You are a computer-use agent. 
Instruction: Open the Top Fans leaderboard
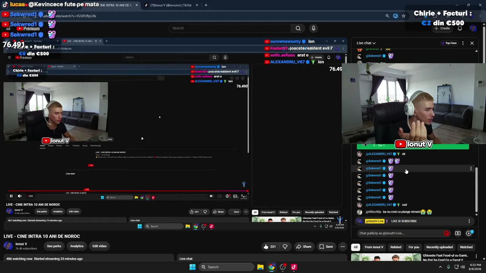point(449,43)
